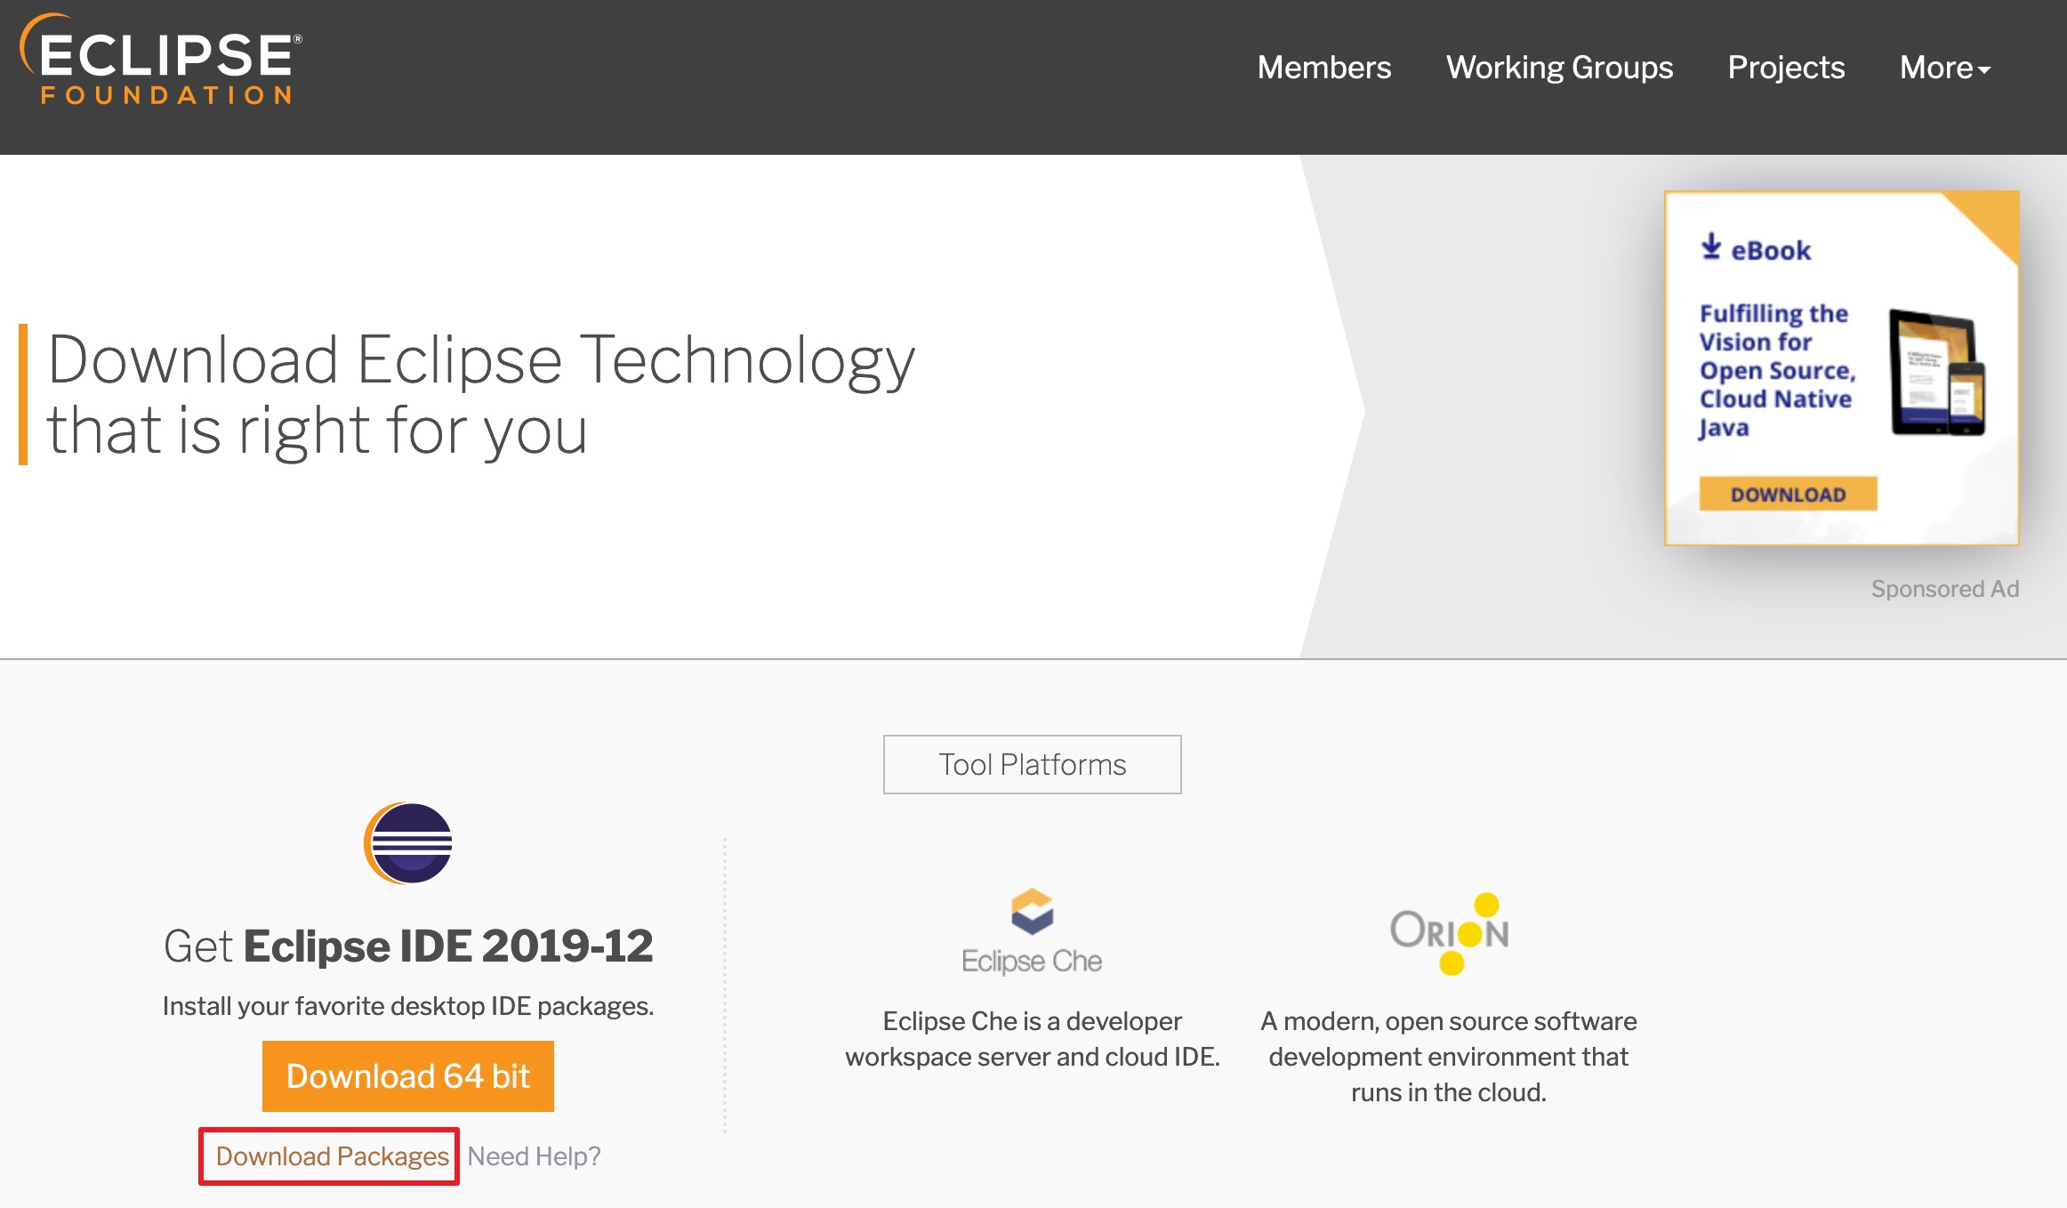Click the Tool Platforms button
Screen dimensions: 2067x1208
1032,764
